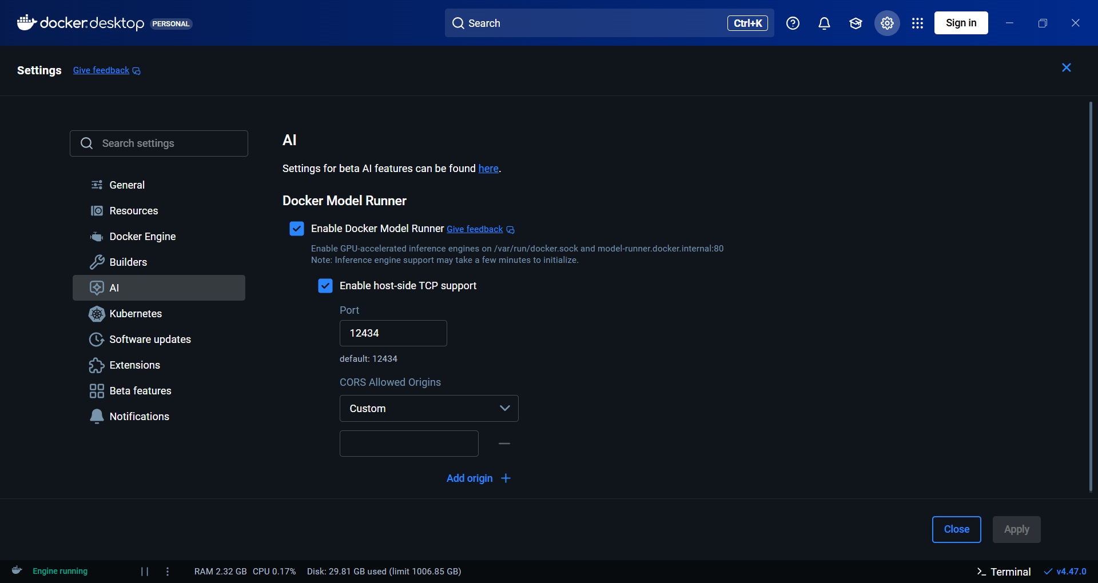This screenshot has height=583, width=1098.
Task: Click the plus icon next to Add origin
Action: point(506,478)
